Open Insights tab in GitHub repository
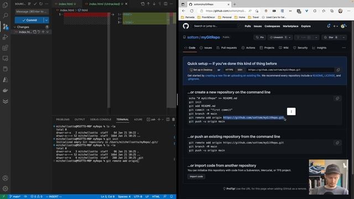Screen dimensions: 354x199 tap(319, 48)
